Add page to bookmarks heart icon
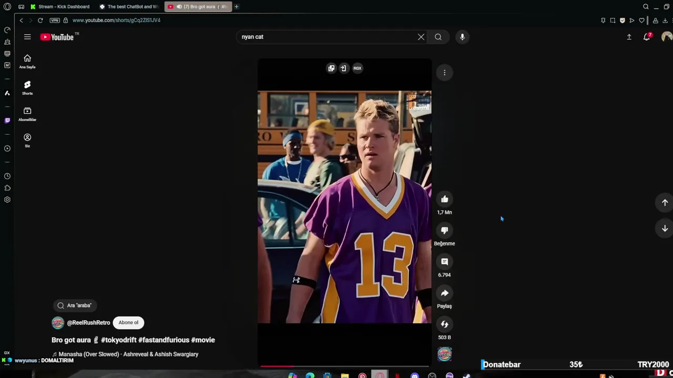673x378 pixels. click(641, 20)
